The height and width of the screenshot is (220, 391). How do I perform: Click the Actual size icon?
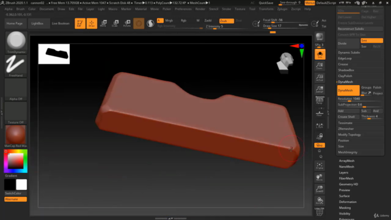[320, 78]
